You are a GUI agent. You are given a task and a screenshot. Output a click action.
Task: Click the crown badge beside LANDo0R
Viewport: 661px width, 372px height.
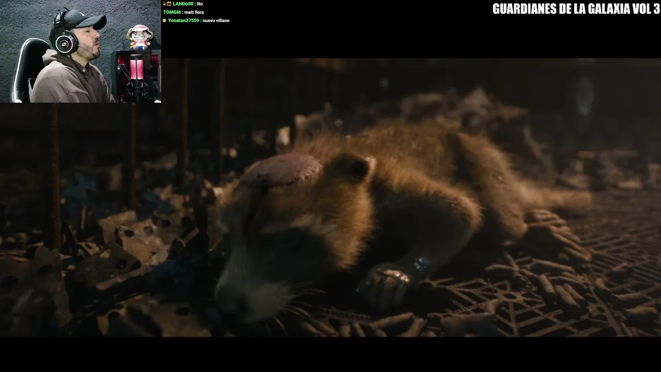click(169, 4)
